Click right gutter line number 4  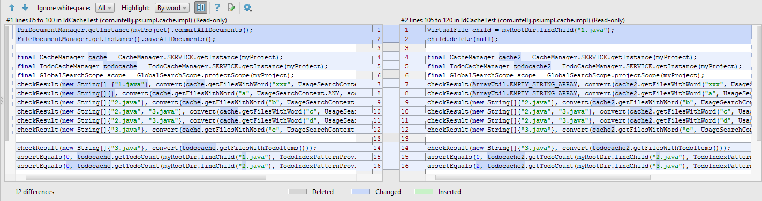(x=407, y=57)
